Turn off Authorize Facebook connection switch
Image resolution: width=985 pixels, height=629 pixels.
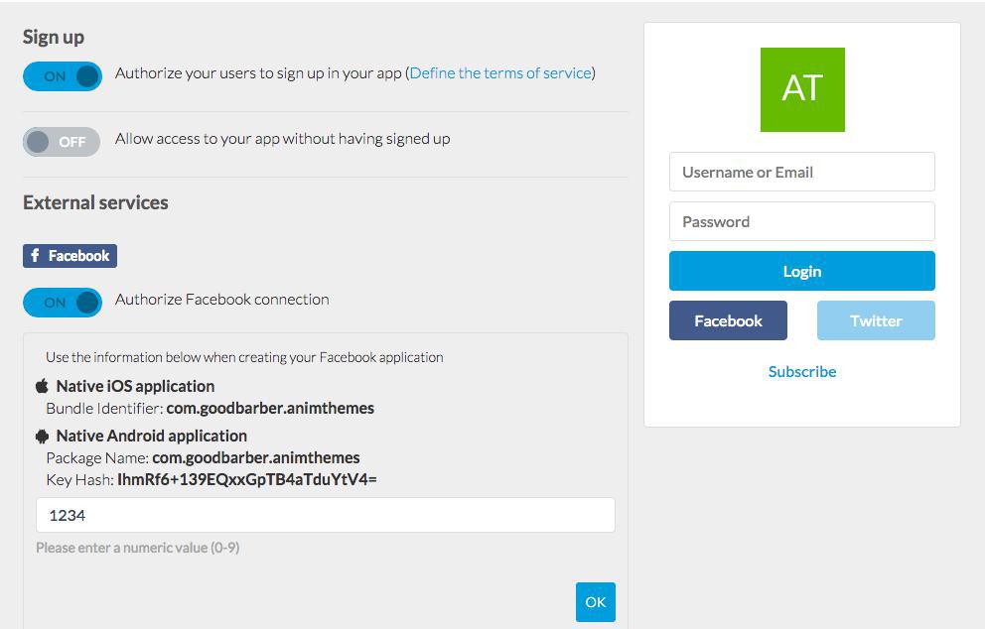(63, 303)
